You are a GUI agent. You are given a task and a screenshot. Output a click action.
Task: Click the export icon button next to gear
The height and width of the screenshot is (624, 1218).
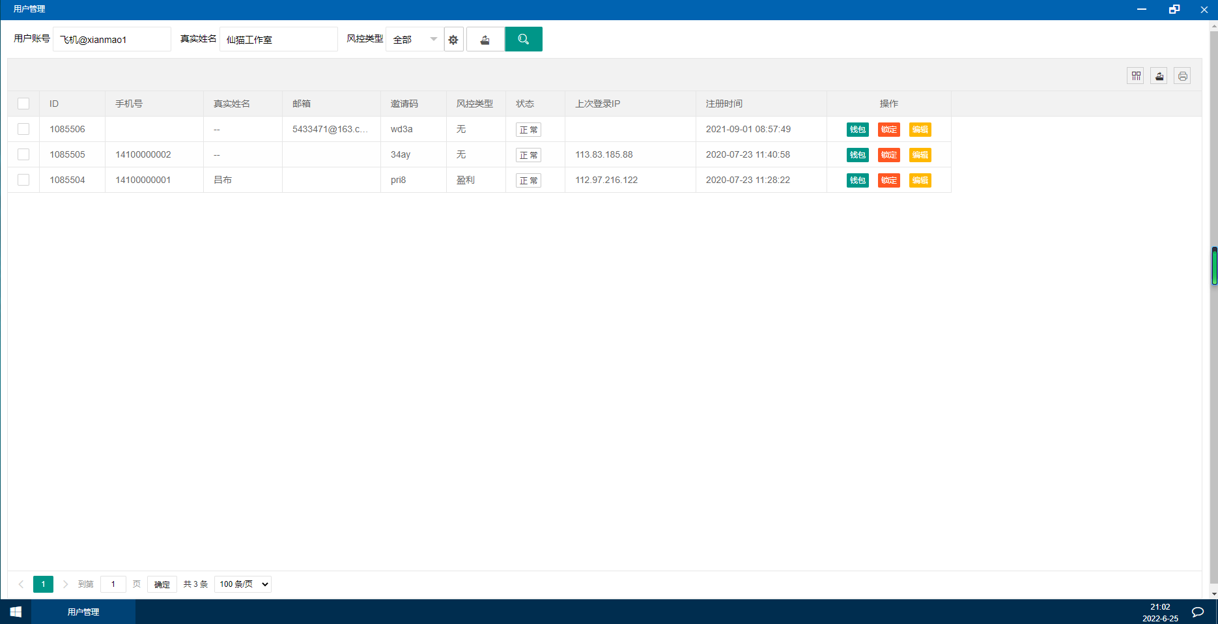tap(485, 39)
